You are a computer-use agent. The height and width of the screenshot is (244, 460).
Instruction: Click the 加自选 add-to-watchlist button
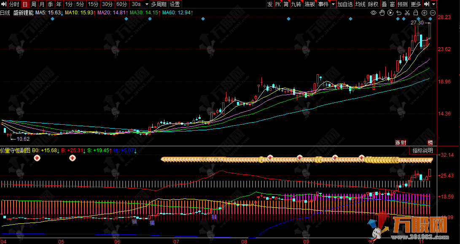[x=345, y=4]
